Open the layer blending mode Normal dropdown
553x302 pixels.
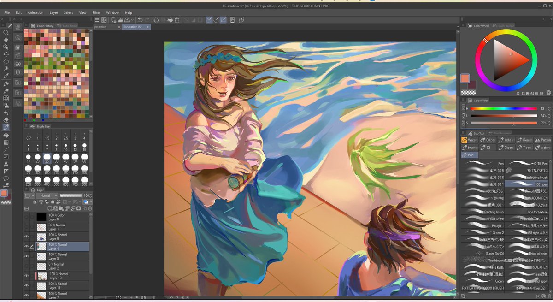coord(47,195)
